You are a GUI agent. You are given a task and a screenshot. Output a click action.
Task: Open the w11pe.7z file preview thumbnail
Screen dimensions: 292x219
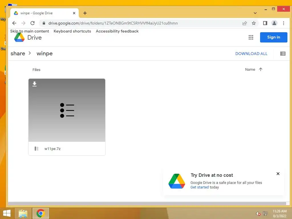(67, 110)
